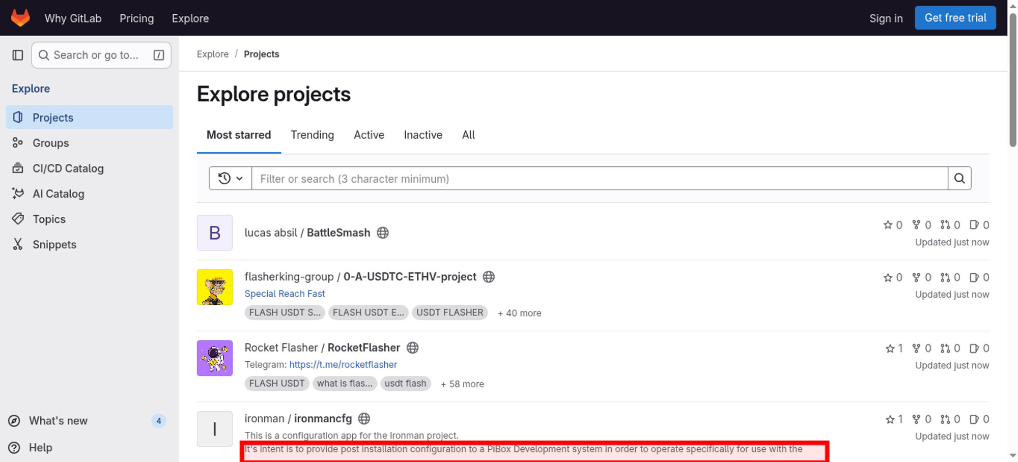Switch to the Inactive tab

[x=423, y=135]
